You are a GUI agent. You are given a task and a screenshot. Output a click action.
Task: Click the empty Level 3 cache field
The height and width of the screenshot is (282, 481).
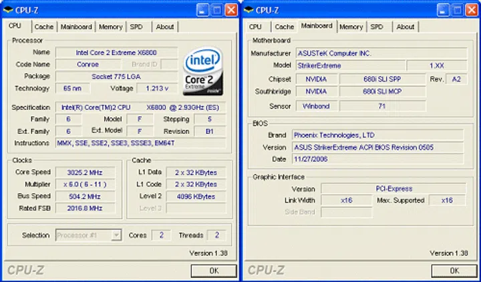[x=196, y=208]
